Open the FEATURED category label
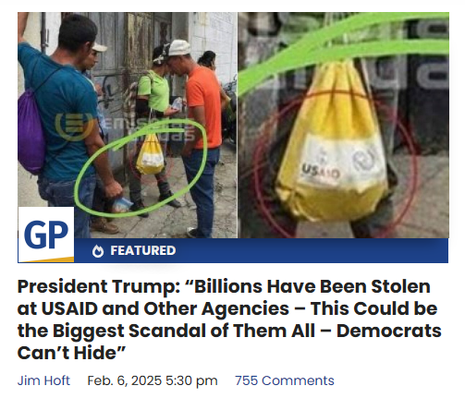Viewport: 465px width, 398px height. click(x=143, y=250)
